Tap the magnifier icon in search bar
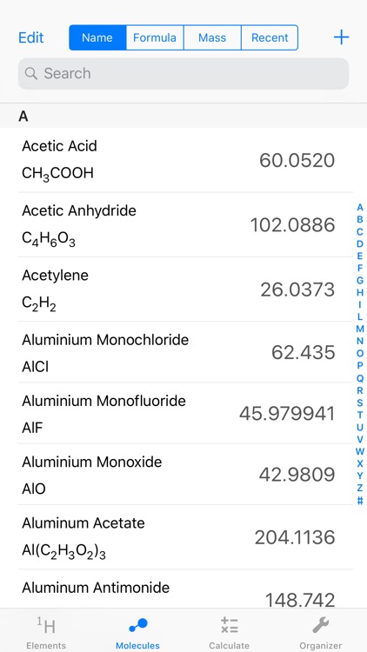Image resolution: width=367 pixels, height=652 pixels. pos(30,74)
